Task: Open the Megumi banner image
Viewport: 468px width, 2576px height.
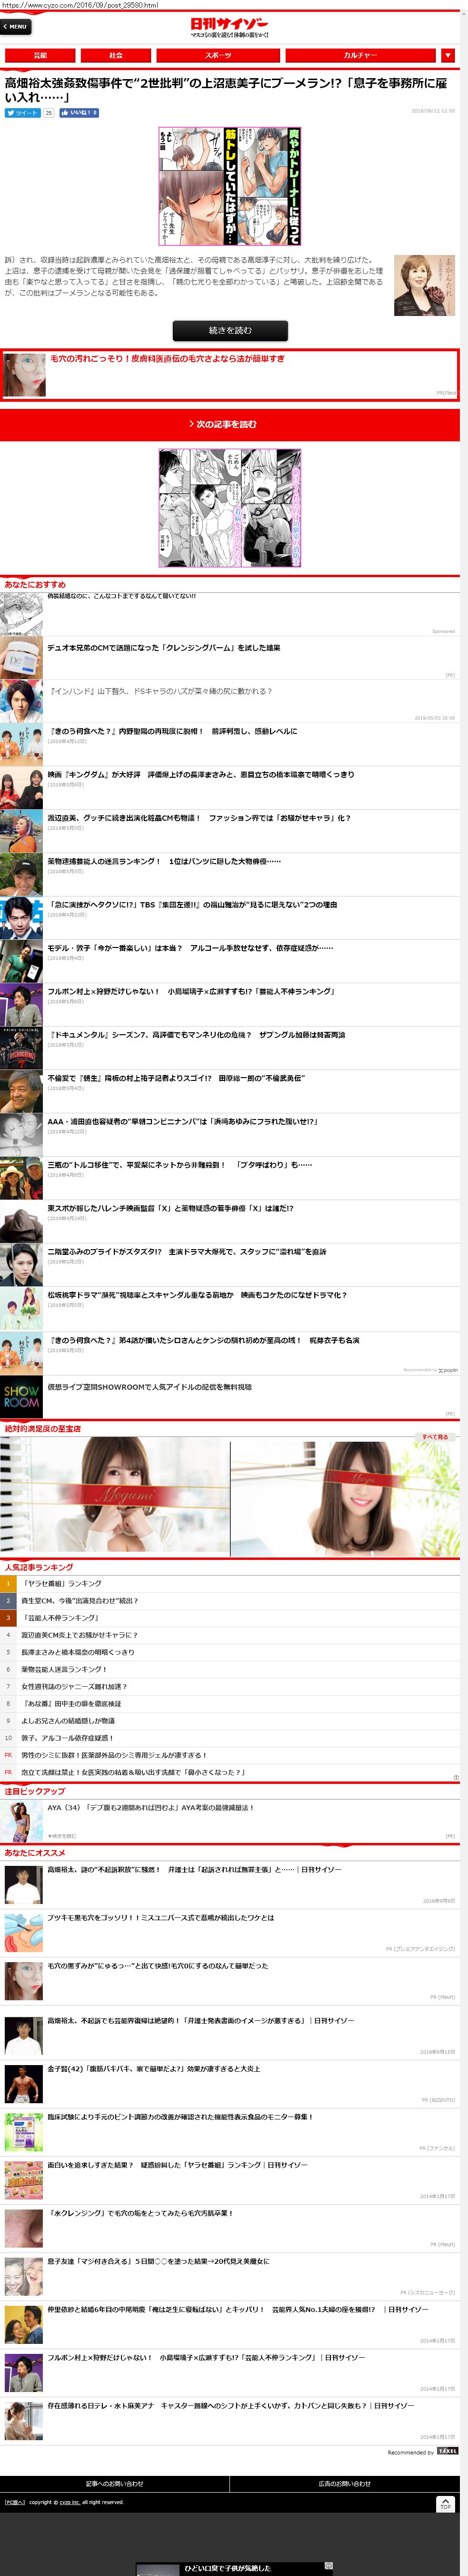Action: pyautogui.click(x=115, y=1496)
